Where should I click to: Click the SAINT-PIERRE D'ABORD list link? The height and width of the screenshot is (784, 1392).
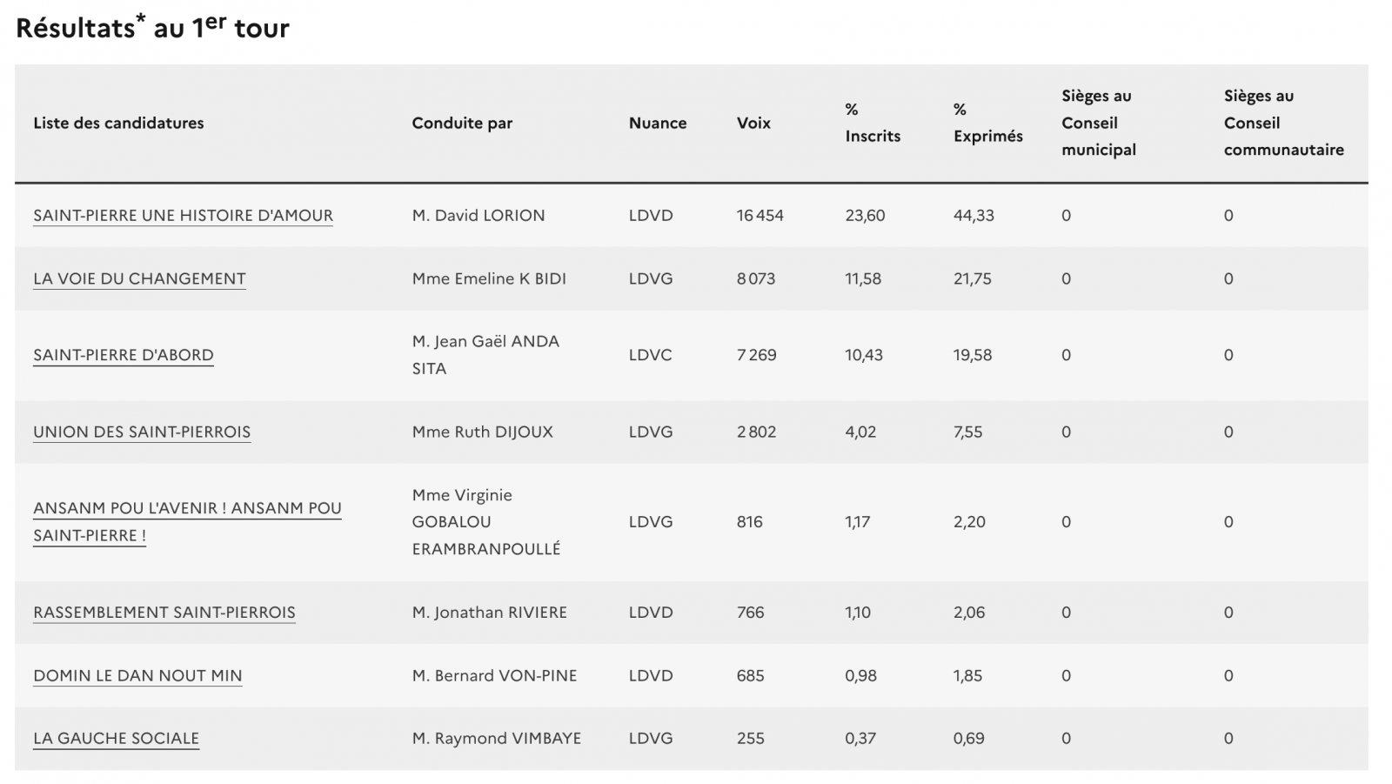tap(123, 355)
